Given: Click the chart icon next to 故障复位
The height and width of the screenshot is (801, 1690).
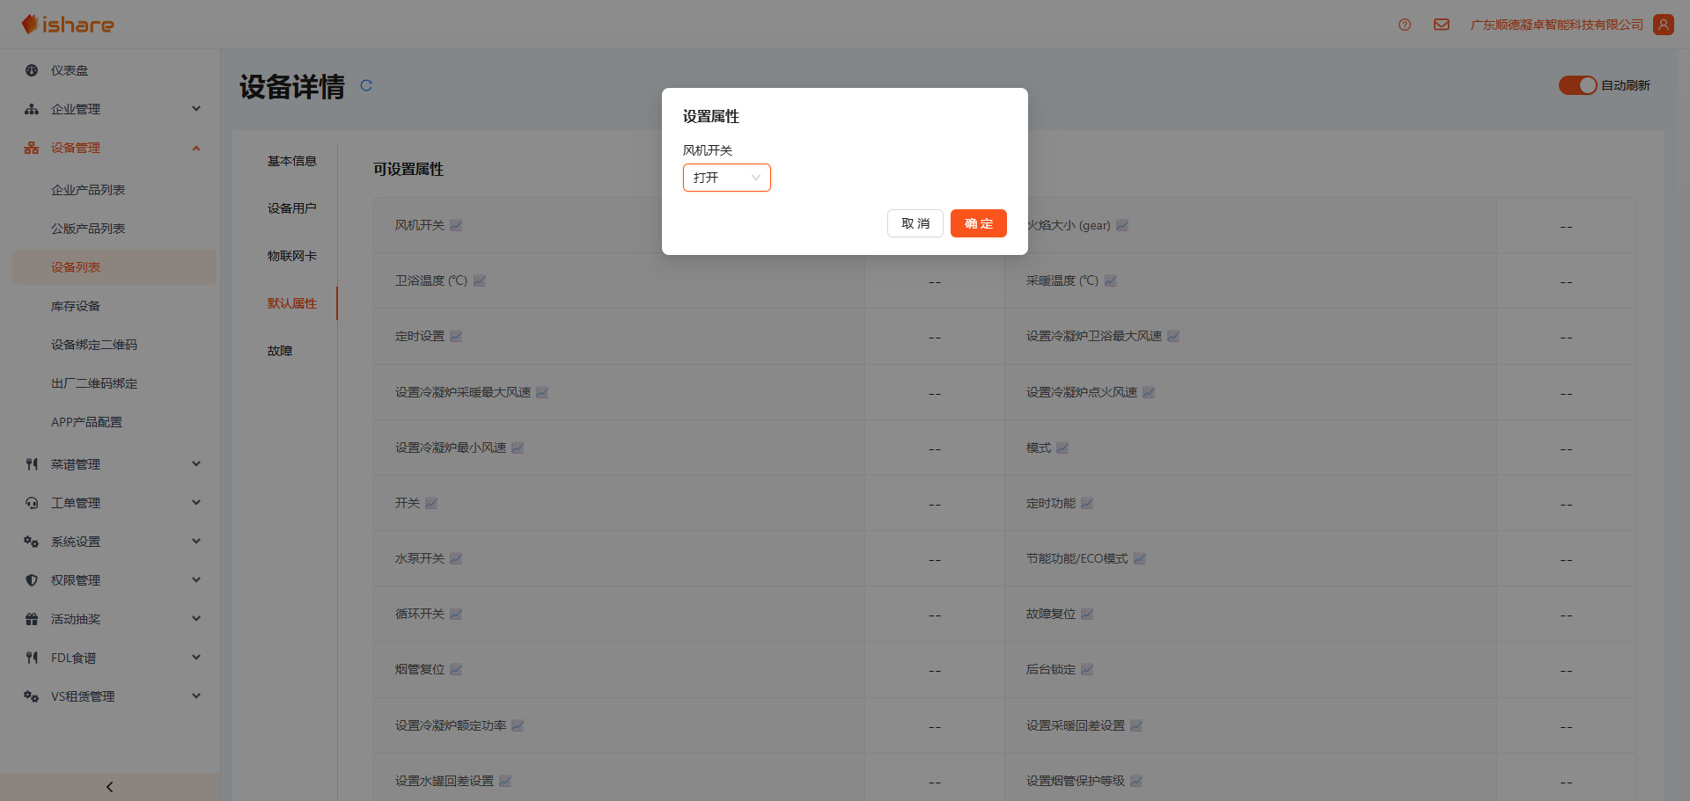Looking at the screenshot, I should [x=1087, y=615].
